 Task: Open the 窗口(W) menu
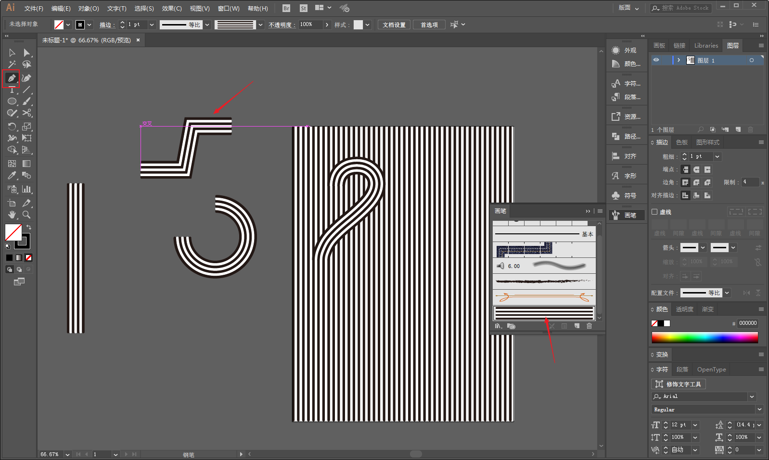click(229, 8)
